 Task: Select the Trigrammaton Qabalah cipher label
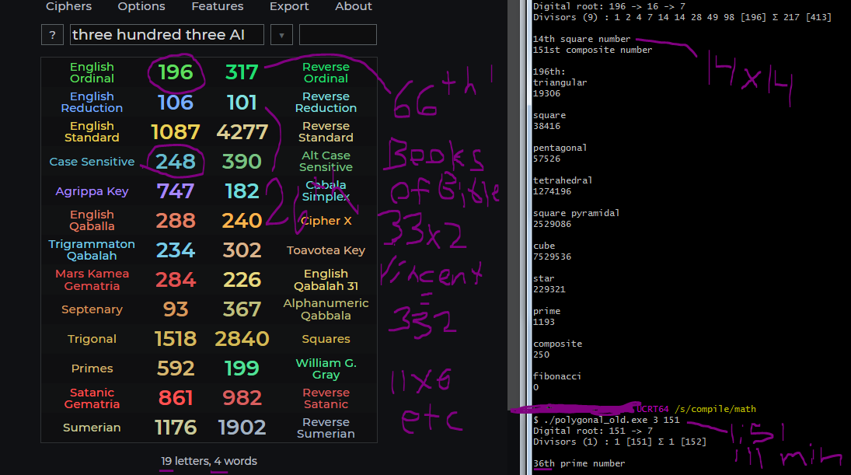(x=92, y=250)
